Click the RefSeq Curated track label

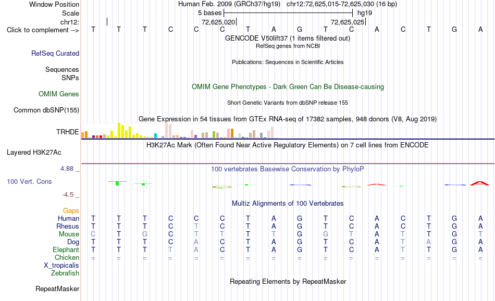55,53
